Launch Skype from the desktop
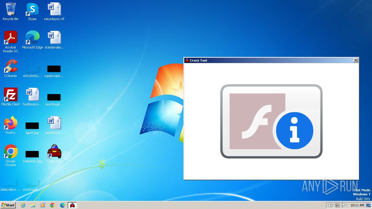Viewport: 372px width, 209px height. tap(32, 12)
